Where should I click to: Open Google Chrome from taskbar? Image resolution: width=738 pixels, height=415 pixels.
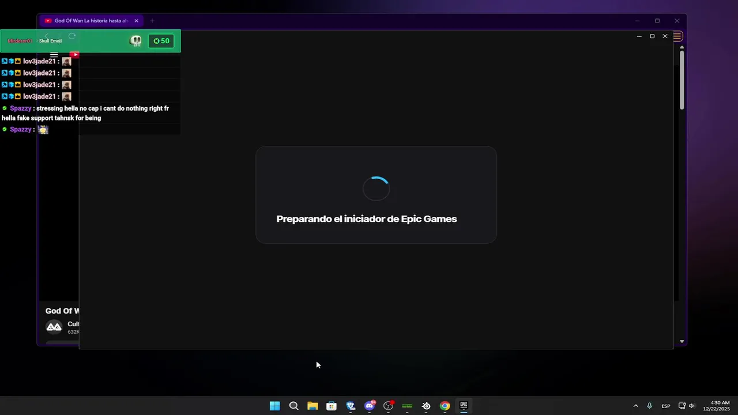(445, 406)
